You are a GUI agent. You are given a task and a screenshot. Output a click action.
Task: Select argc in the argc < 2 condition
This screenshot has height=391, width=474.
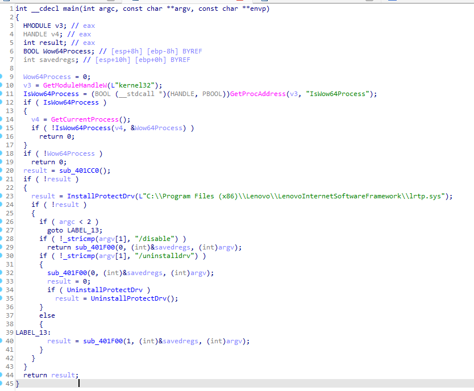(x=67, y=222)
